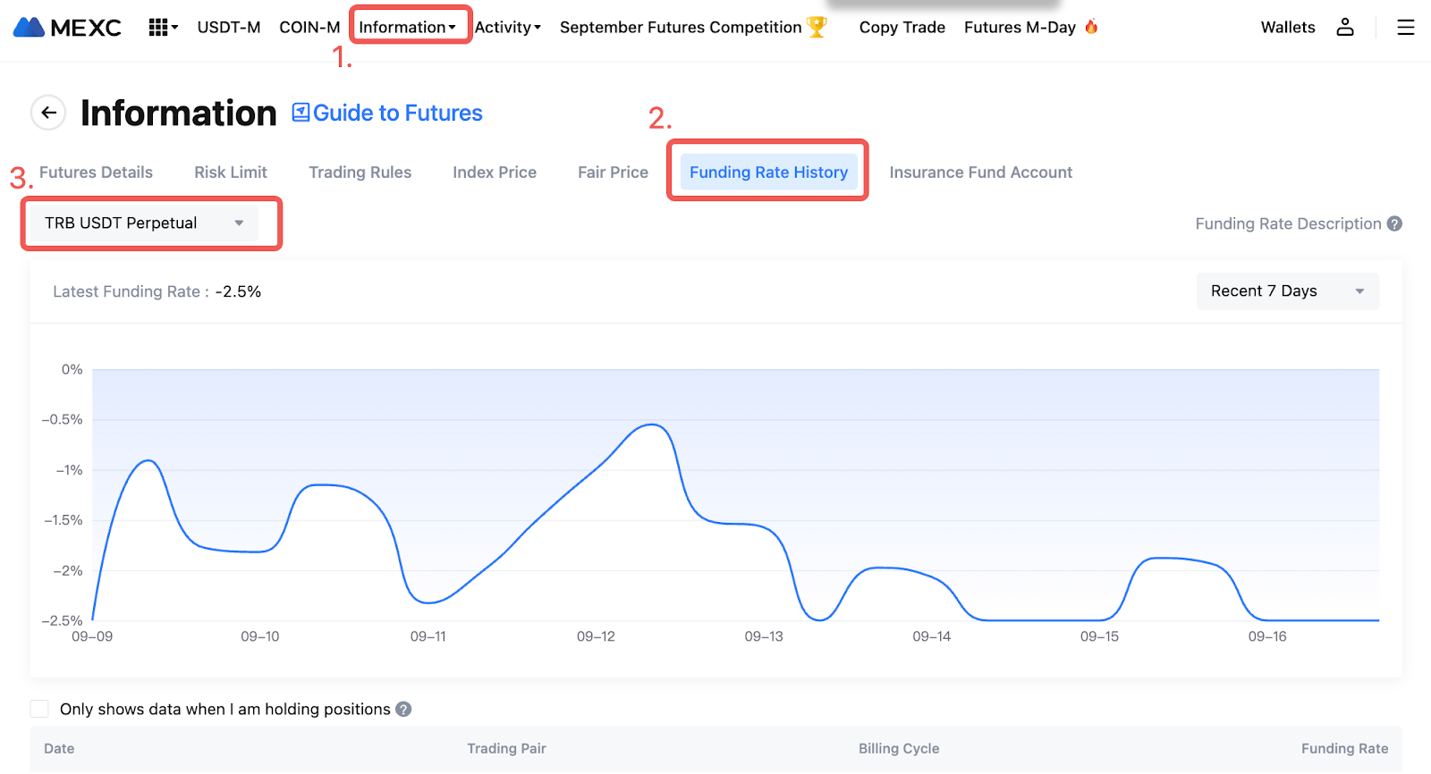The height and width of the screenshot is (774, 1431).
Task: Open the hamburger menu icon
Action: tap(1405, 28)
